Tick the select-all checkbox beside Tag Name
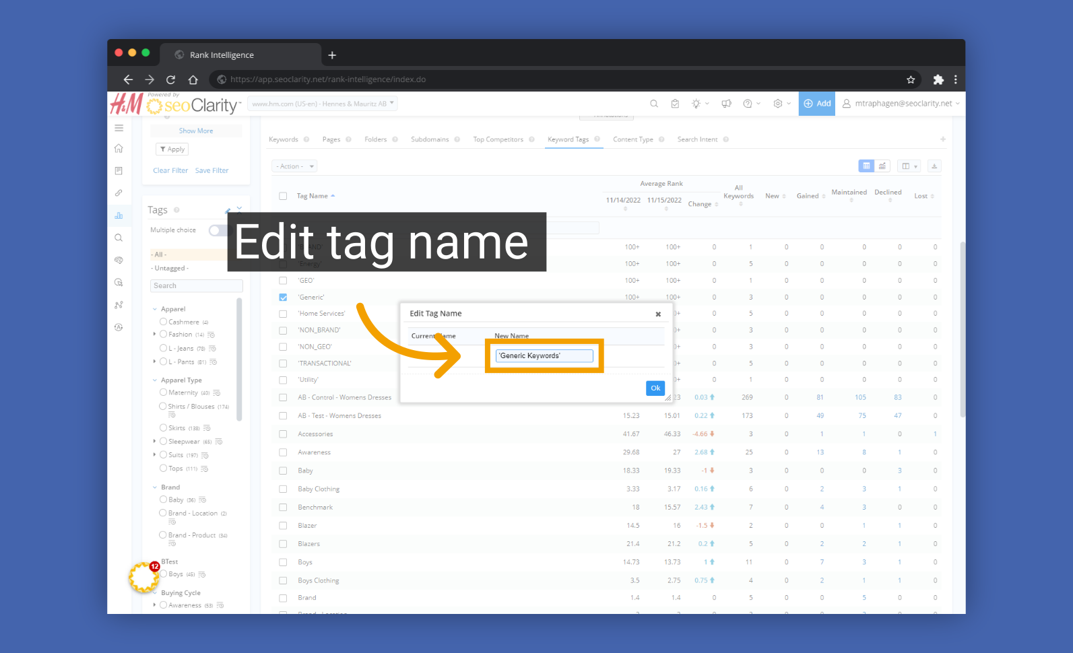1073x653 pixels. click(283, 197)
